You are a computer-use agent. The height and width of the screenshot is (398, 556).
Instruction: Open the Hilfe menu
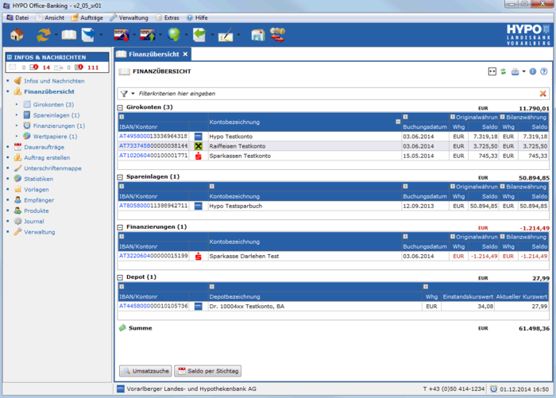click(x=197, y=17)
